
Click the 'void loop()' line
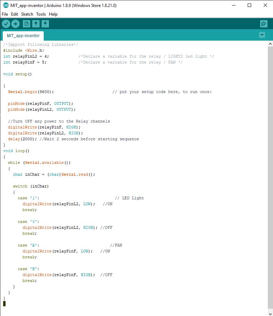click(16, 151)
